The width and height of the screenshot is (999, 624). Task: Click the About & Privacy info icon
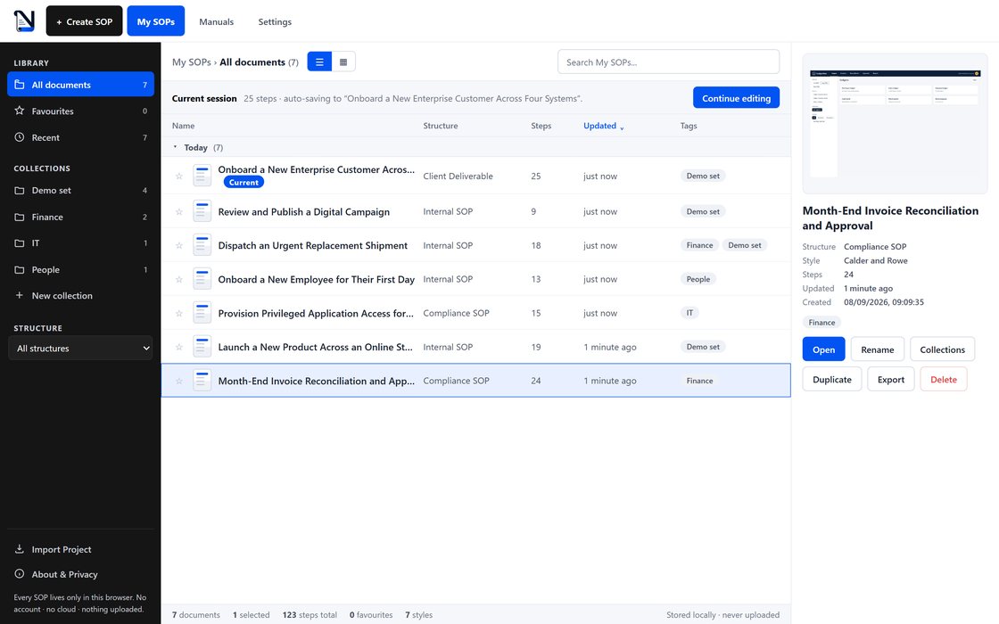click(x=19, y=574)
